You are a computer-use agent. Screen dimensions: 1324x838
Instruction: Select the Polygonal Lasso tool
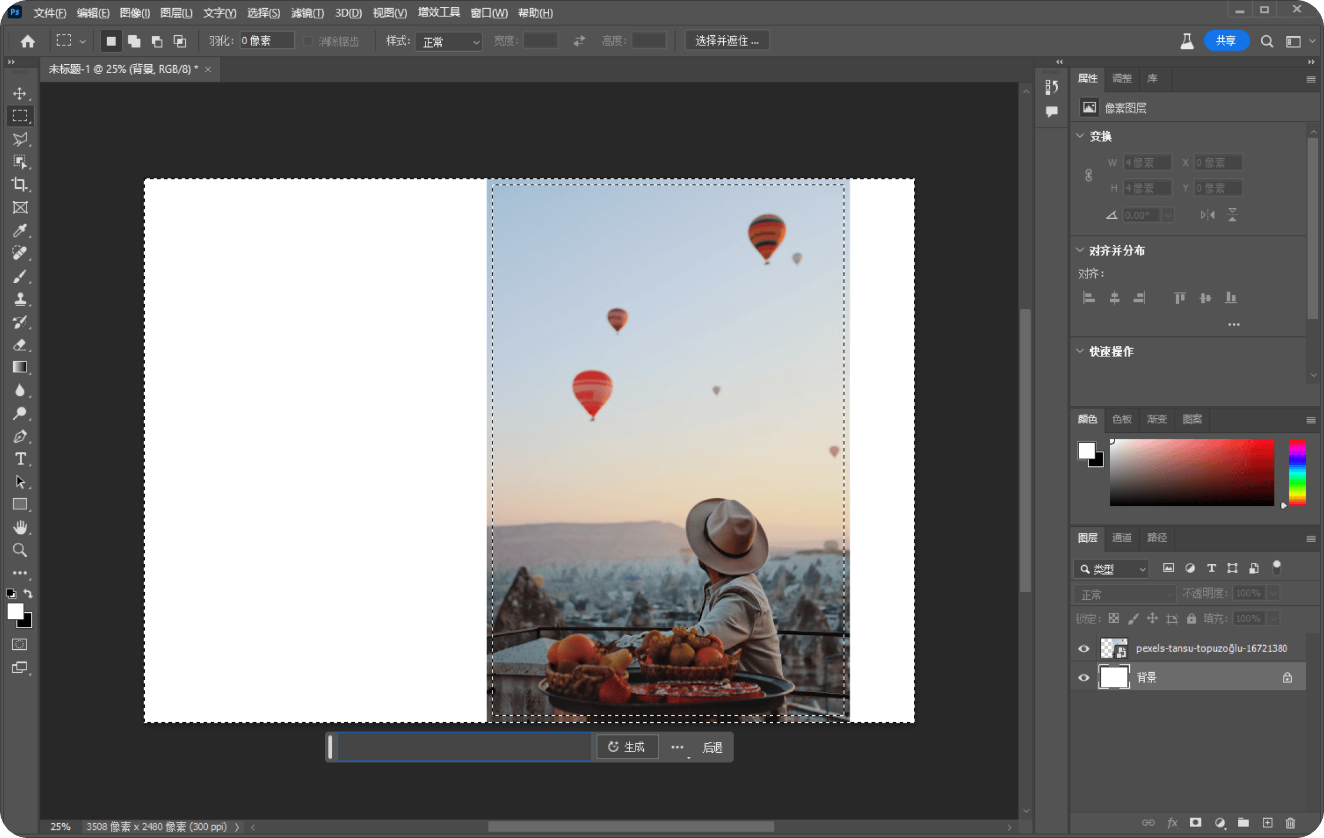(x=20, y=139)
